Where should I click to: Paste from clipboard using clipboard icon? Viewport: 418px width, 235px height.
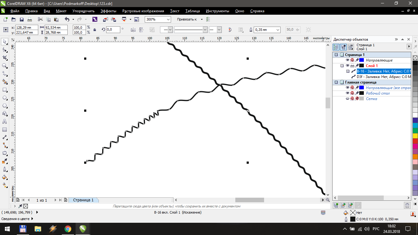tap(56, 19)
